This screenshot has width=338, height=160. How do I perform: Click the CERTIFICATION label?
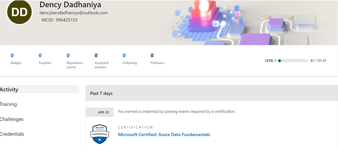click(135, 127)
